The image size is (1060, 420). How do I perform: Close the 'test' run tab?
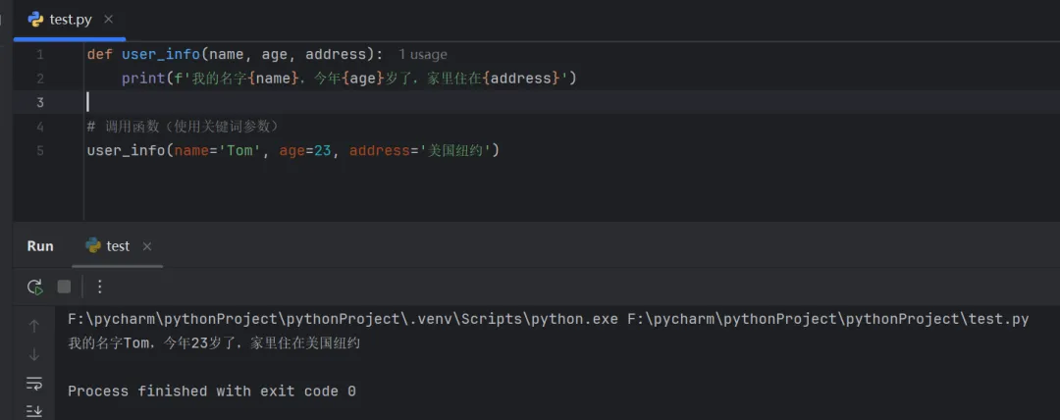pos(147,246)
